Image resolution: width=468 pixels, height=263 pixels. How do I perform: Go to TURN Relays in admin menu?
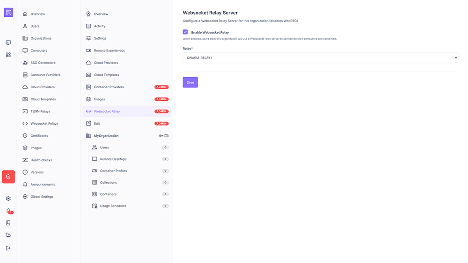(40, 112)
